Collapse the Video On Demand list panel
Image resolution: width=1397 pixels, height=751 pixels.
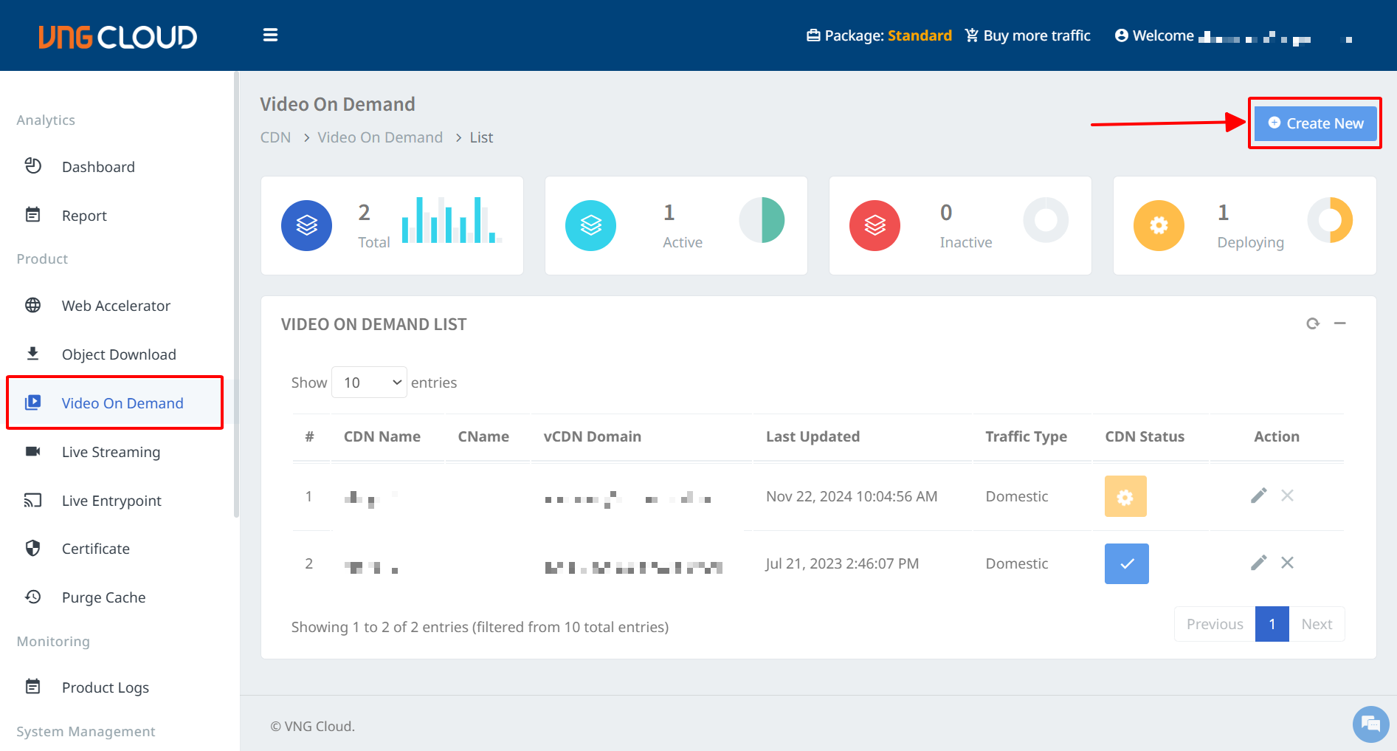(x=1339, y=323)
